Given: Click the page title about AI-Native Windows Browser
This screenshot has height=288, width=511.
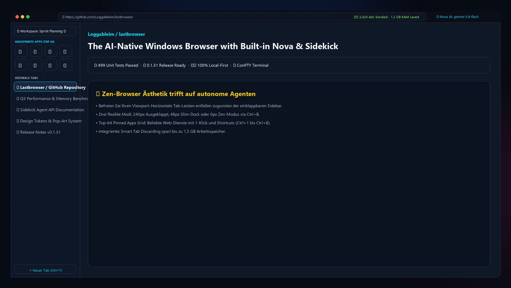Looking at the screenshot, I should point(213,46).
